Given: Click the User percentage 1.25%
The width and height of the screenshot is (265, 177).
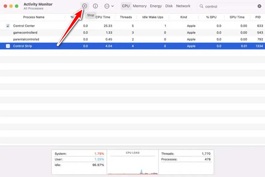Looking at the screenshot, I should tap(99, 159).
